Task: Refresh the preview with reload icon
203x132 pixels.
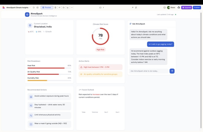Action: [x=136, y=8]
